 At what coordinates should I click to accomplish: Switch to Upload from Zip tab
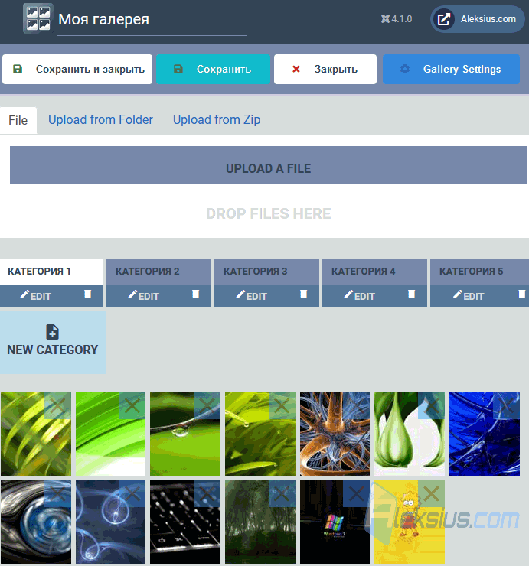coord(217,120)
